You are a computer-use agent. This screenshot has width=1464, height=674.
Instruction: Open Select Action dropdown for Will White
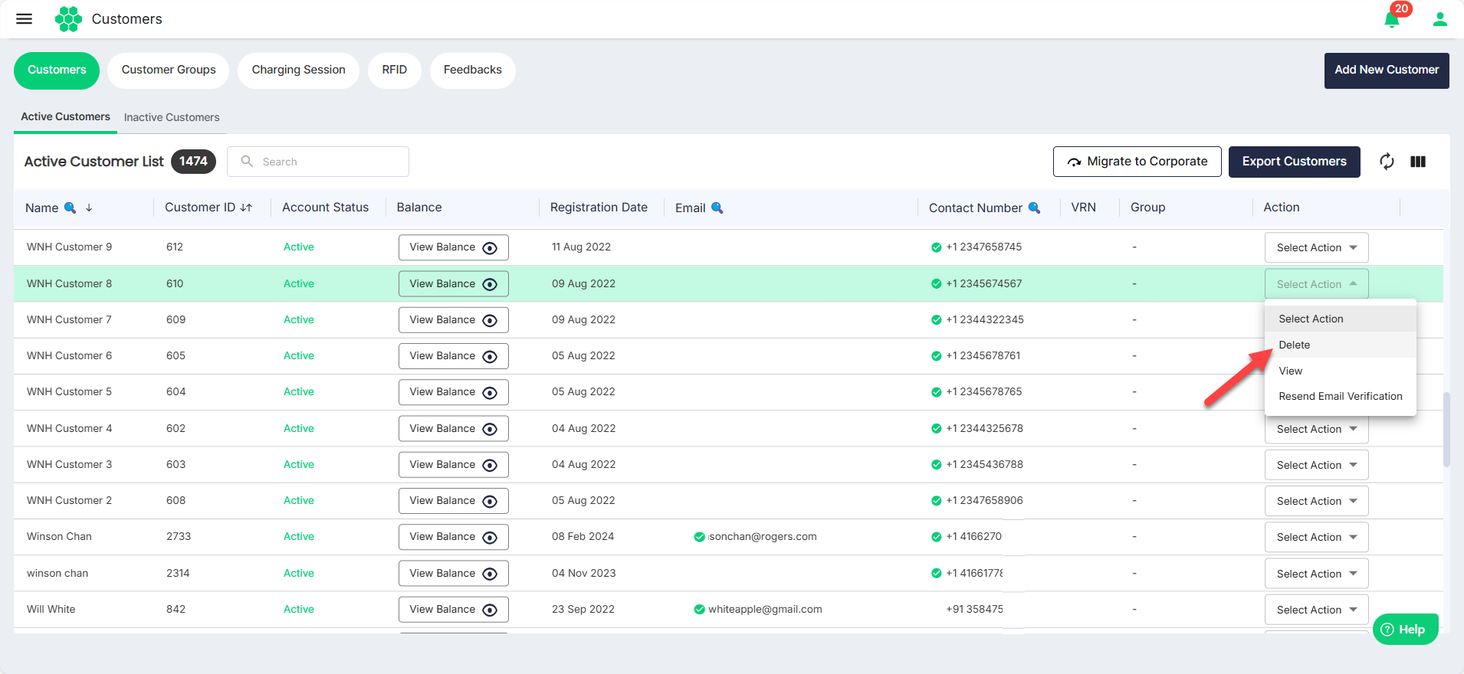[1316, 610]
